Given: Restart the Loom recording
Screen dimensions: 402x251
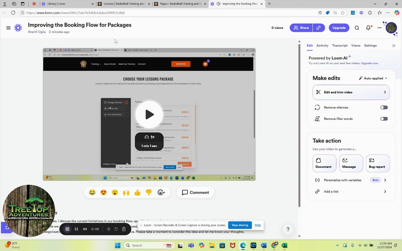Looking at the screenshot, I should 116,229.
